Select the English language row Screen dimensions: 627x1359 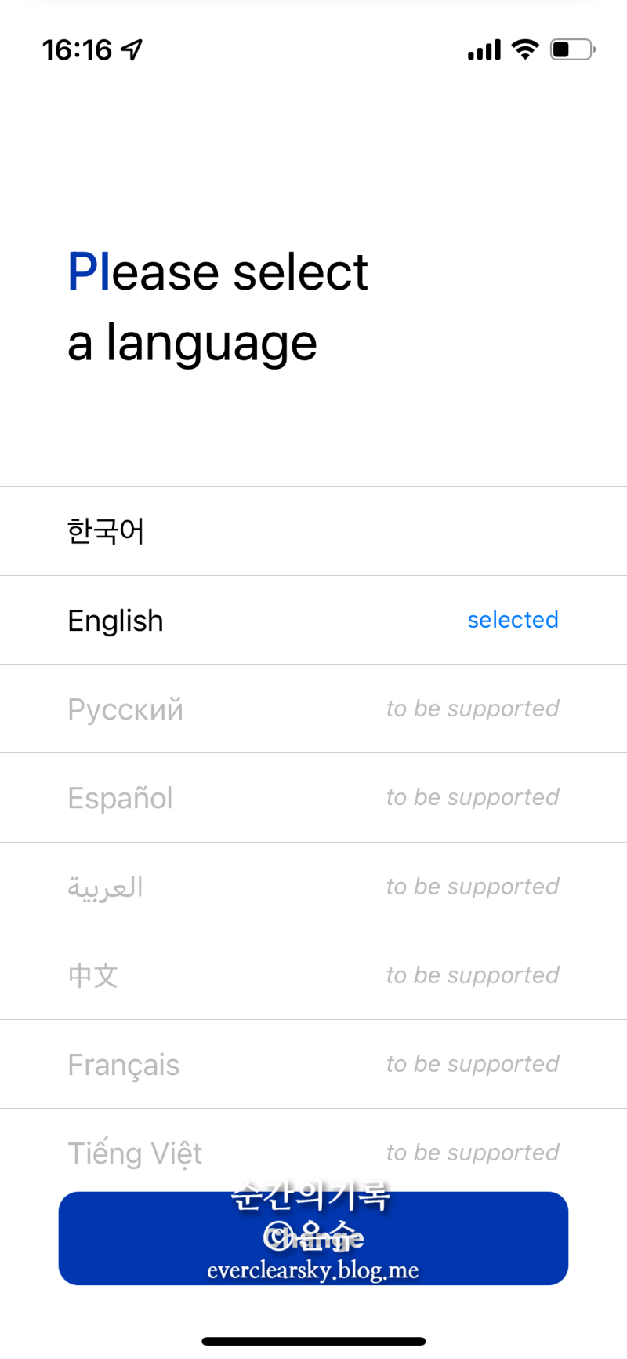tap(313, 620)
